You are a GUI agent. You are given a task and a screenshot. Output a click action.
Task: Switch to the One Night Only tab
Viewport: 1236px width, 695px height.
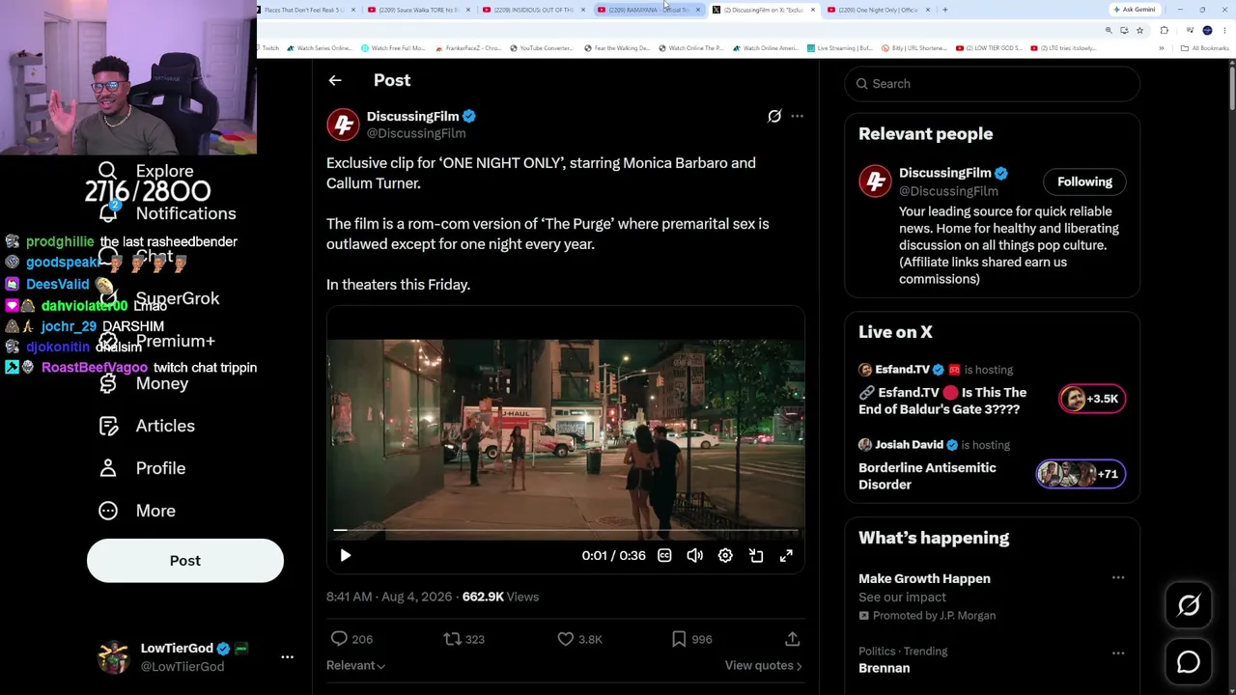[877, 10]
